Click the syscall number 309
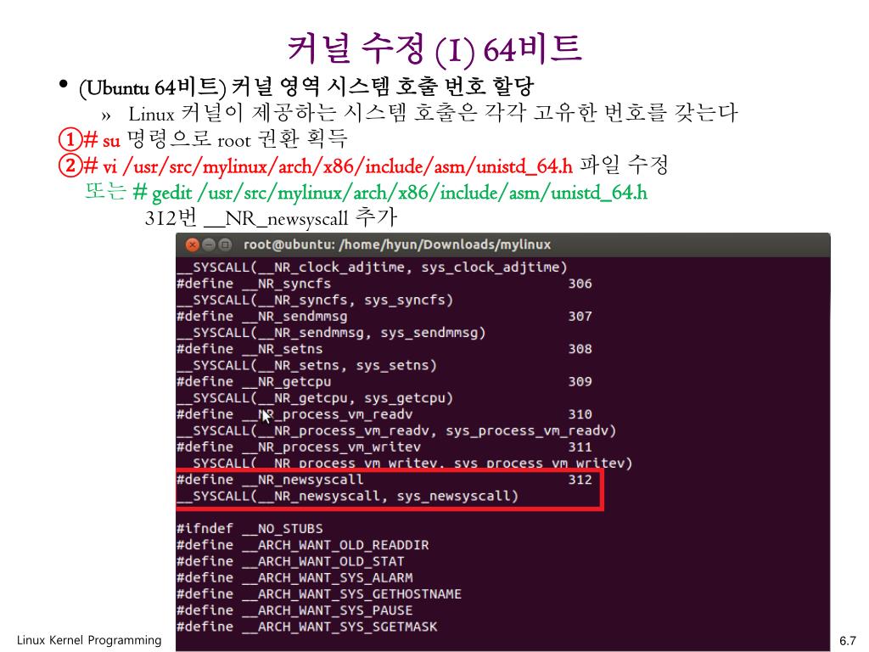 [x=580, y=382]
